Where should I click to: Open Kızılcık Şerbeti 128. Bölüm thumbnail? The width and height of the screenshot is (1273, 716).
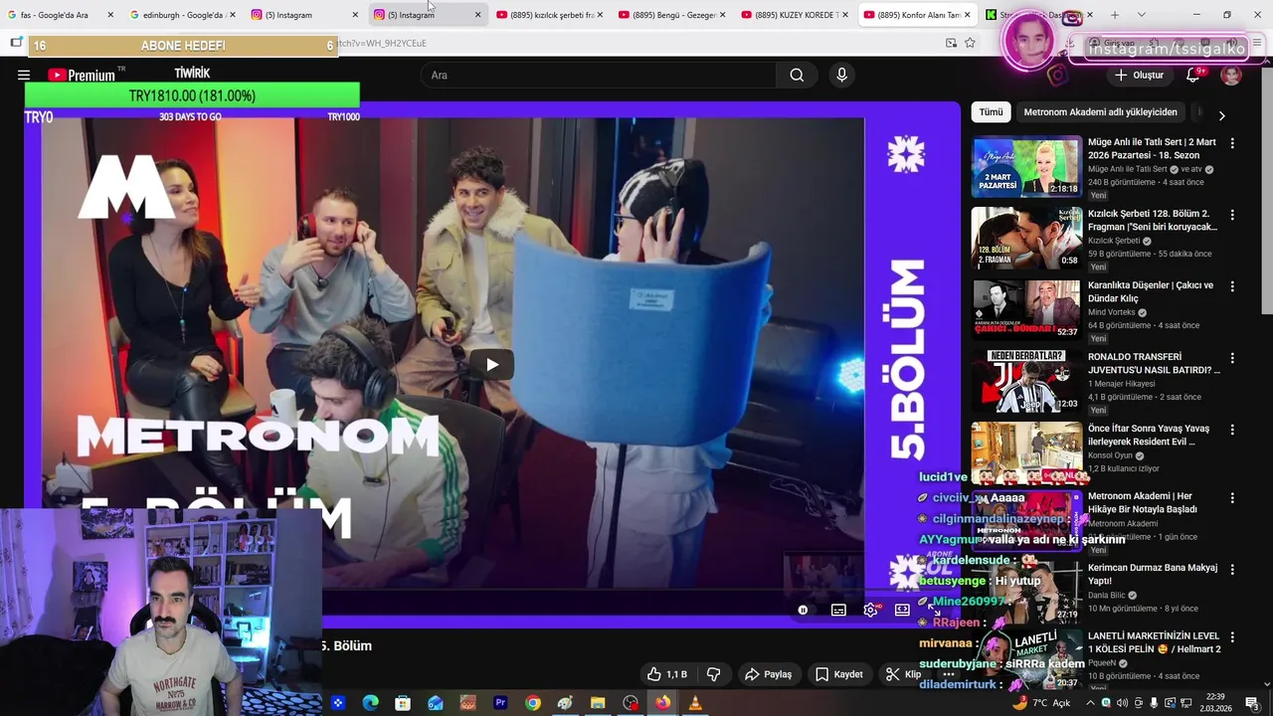(1026, 238)
